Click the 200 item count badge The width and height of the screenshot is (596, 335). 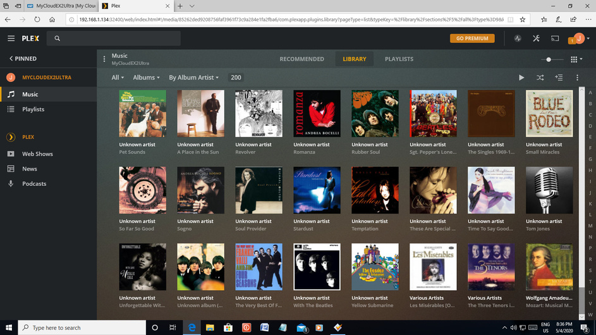point(236,78)
